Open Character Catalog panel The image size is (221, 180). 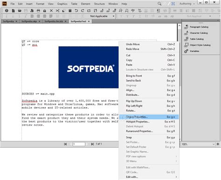tap(196, 33)
